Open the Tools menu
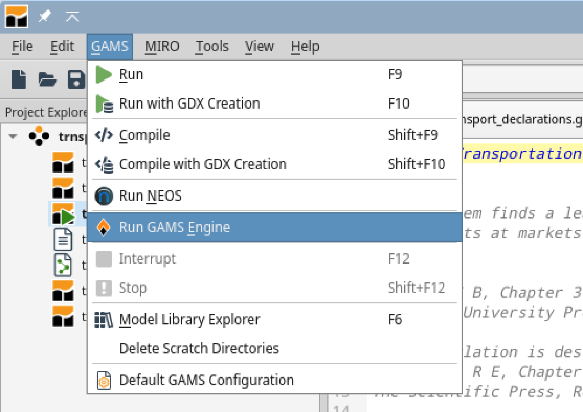 point(212,47)
